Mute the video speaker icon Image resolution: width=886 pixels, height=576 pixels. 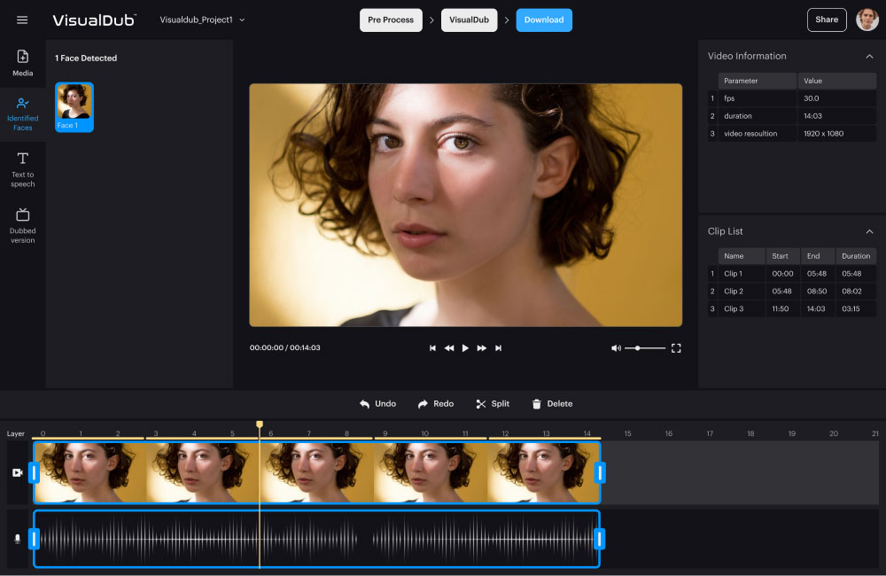616,348
